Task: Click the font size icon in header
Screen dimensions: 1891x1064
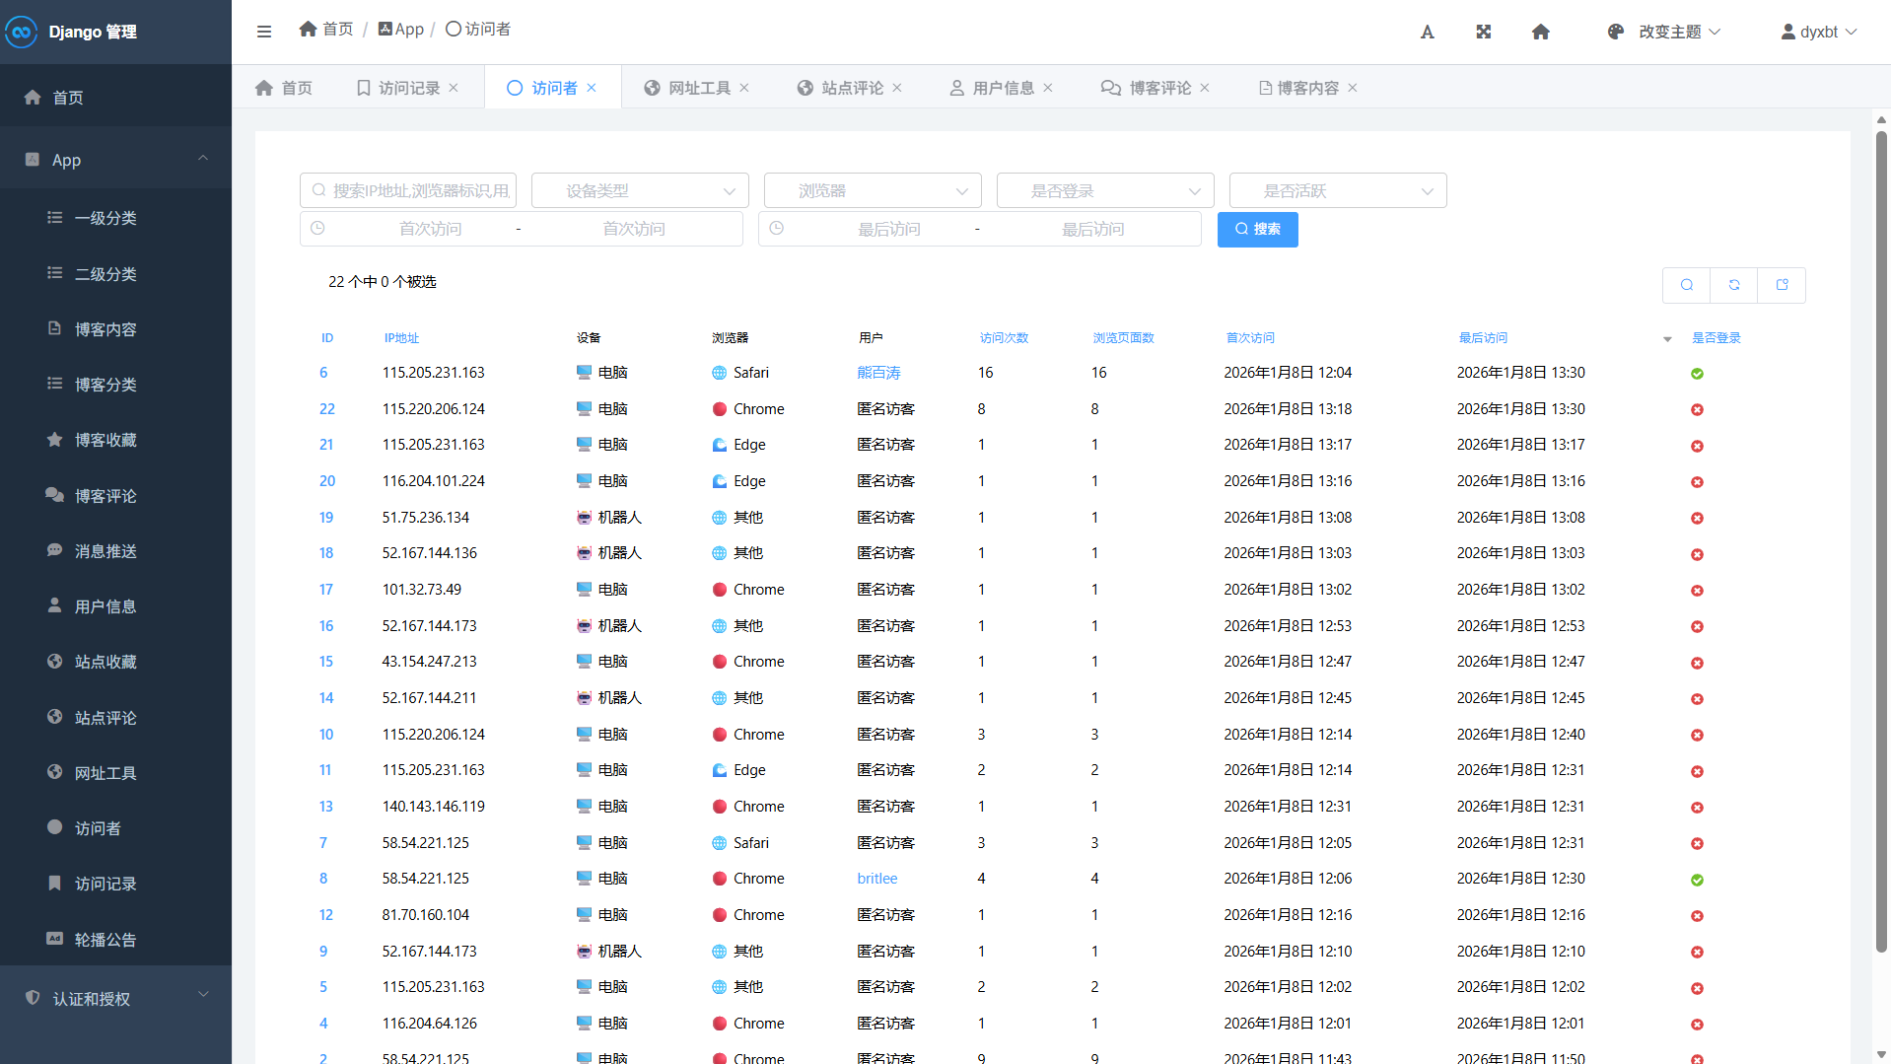Action: [x=1427, y=32]
